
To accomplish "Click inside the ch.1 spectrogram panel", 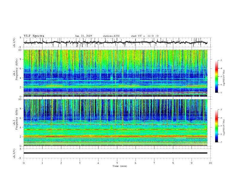I will pyautogui.click(x=115, y=73).
